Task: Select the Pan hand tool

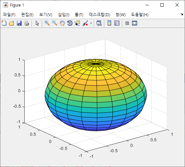Action: pyautogui.click(x=62, y=23)
